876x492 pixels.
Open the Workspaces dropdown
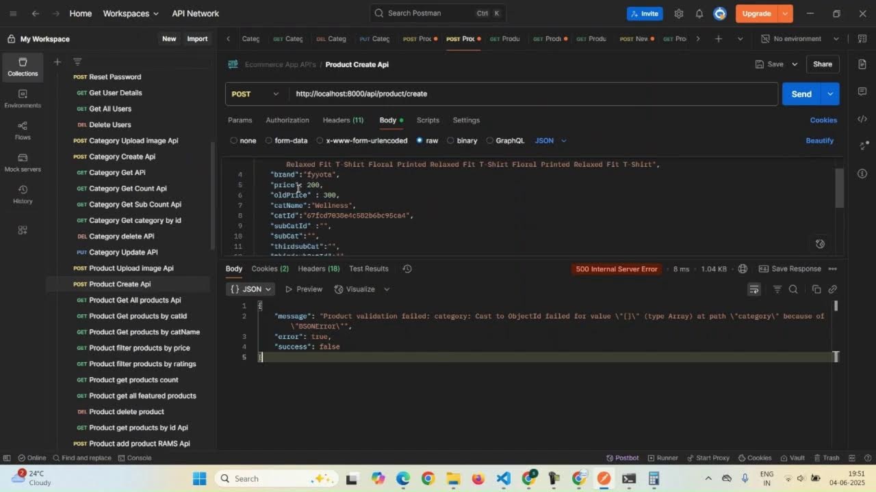click(131, 13)
